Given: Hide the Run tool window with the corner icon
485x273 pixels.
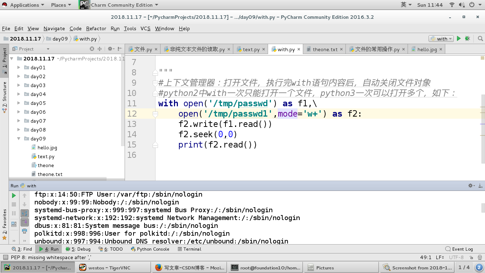Looking at the screenshot, I should point(480,186).
